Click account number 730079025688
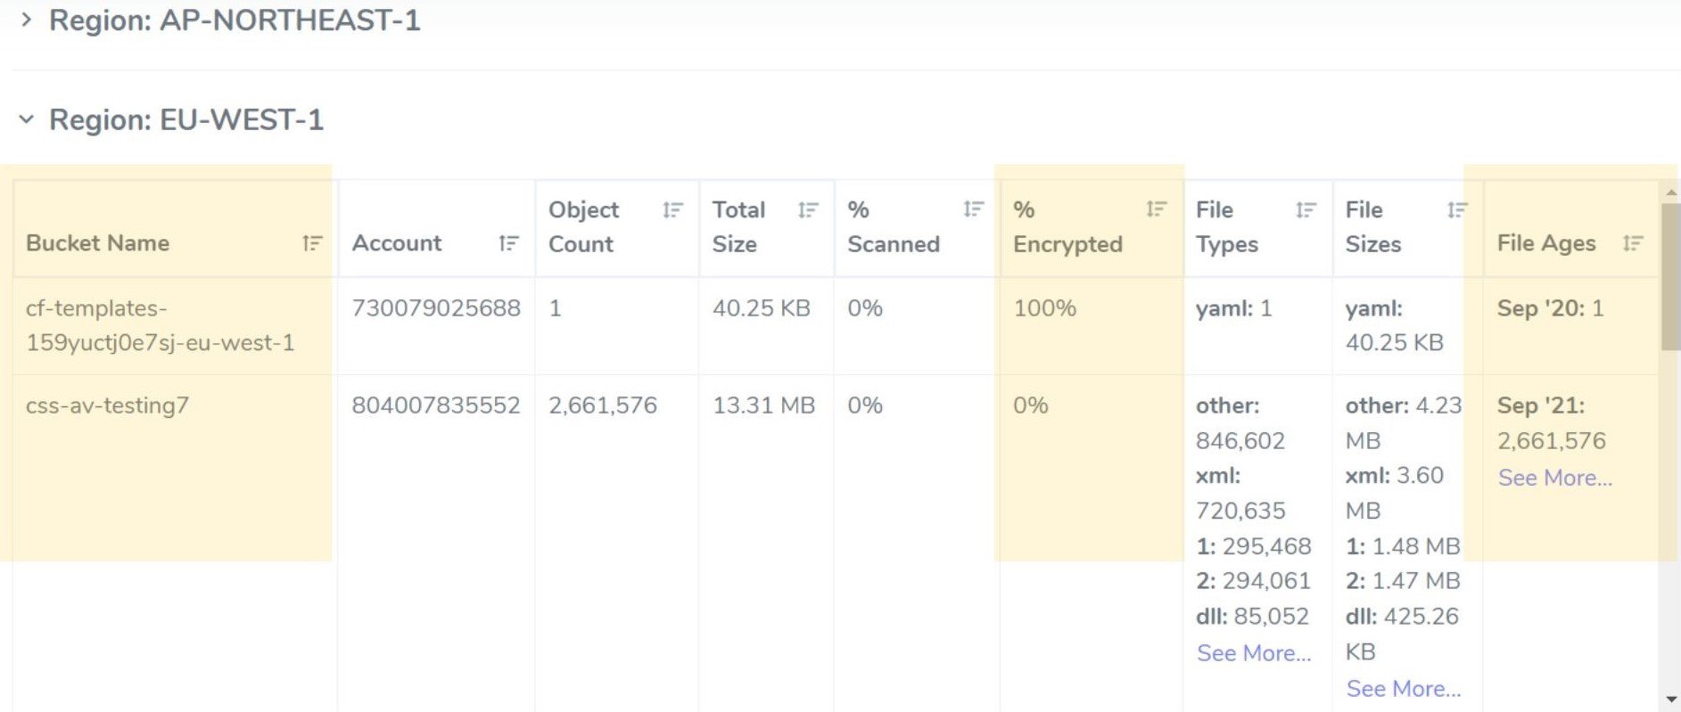 pos(435,308)
